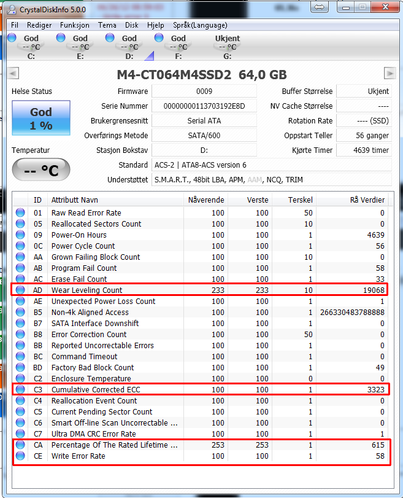
Task: Open the Funksjon menu
Action: pos(75,25)
